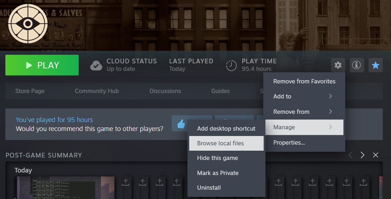Screen dimensions: 391x199
Task: Open the terminal screenshot thumbnail under Today
Action: coord(64,188)
